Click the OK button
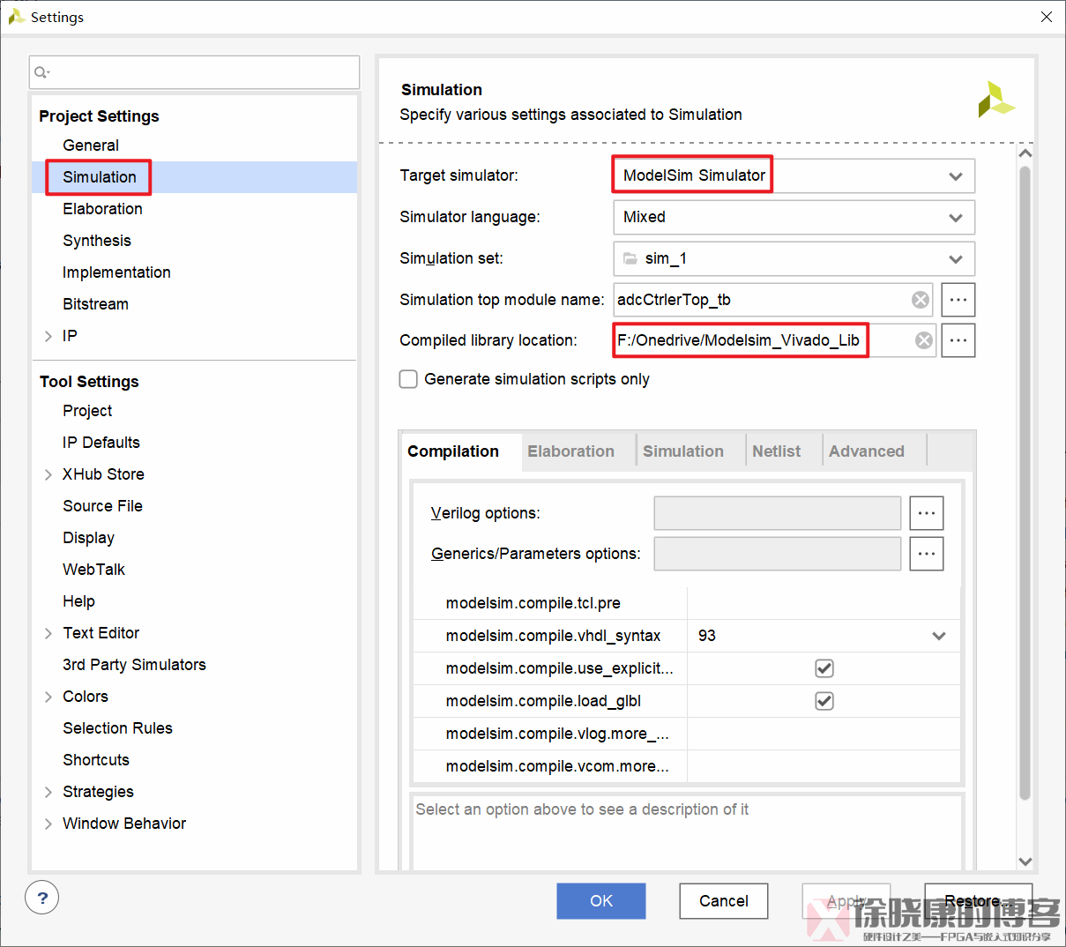This screenshot has width=1066, height=947. click(601, 901)
